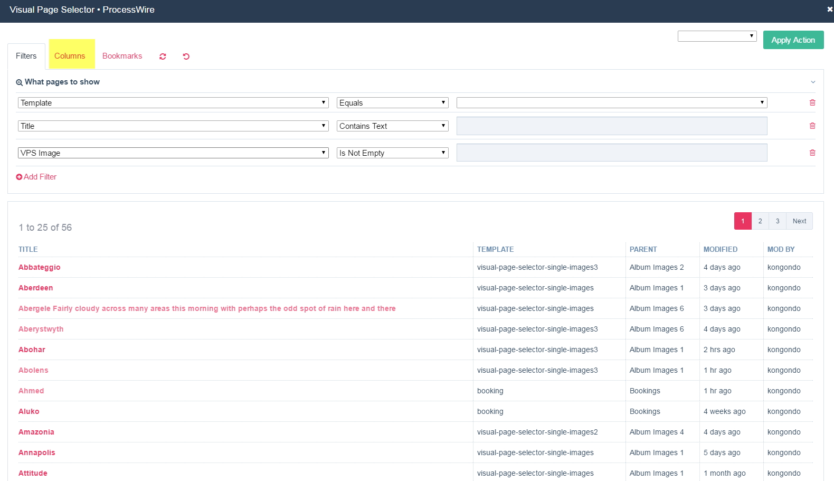Screen dimensions: 834x481
Task: Click '1 month ago' in Attitude row
Action: coord(725,473)
